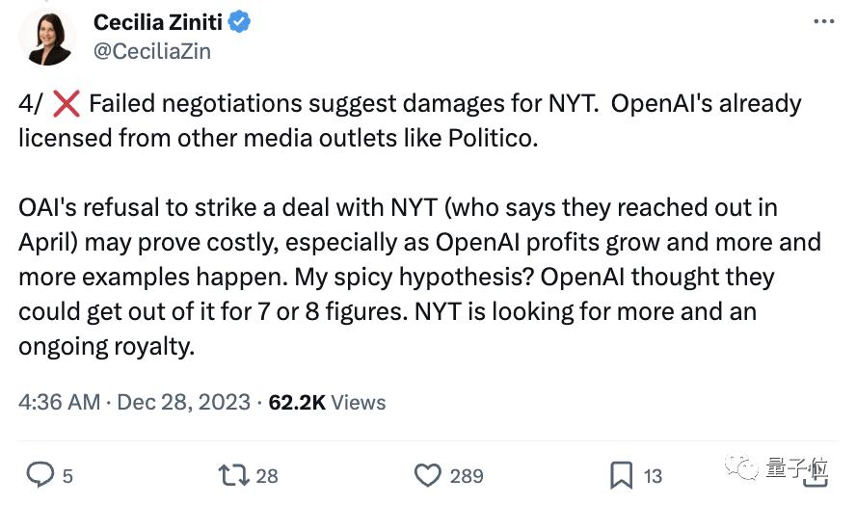This screenshot has width=856, height=505.
Task: Like the tweet with the heart icon
Action: 428,475
